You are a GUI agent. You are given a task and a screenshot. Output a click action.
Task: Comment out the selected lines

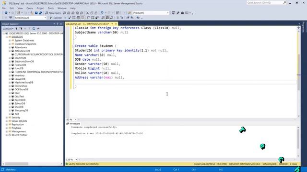click(x=118, y=18)
